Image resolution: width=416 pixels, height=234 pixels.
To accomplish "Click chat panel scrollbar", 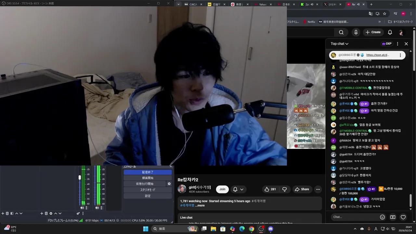I will (411, 201).
